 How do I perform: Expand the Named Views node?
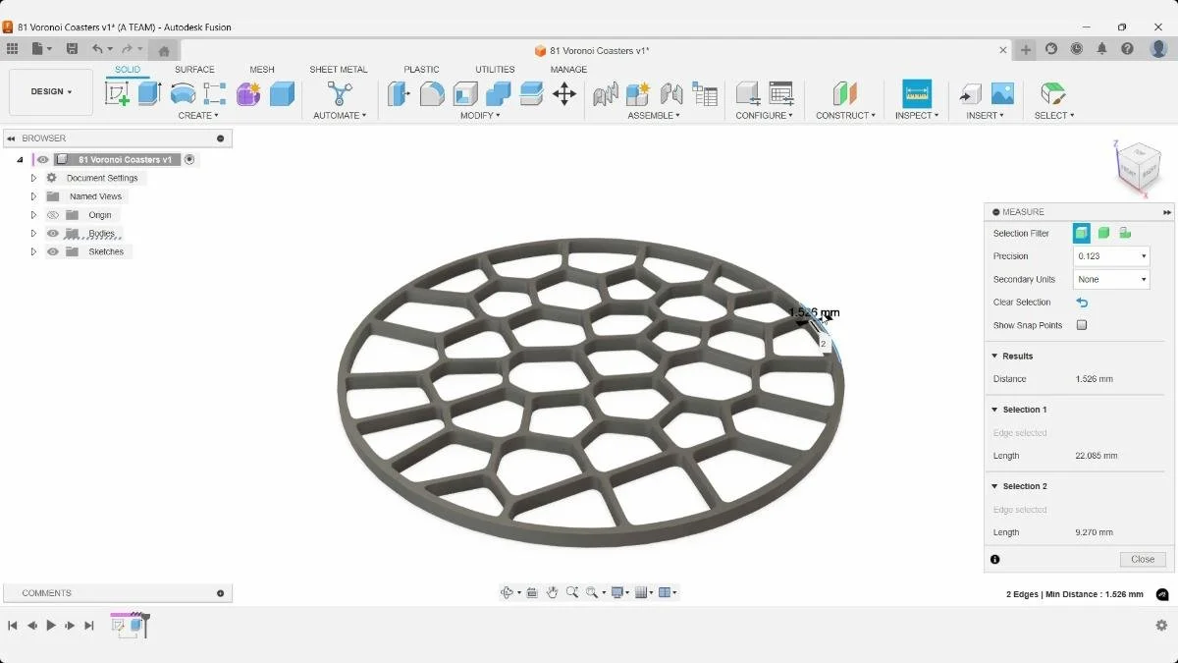[33, 196]
